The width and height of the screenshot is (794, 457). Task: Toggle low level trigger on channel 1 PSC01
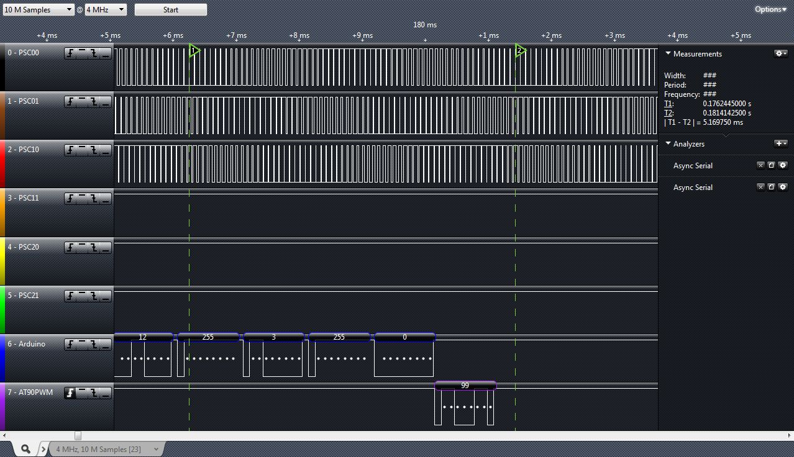point(106,102)
